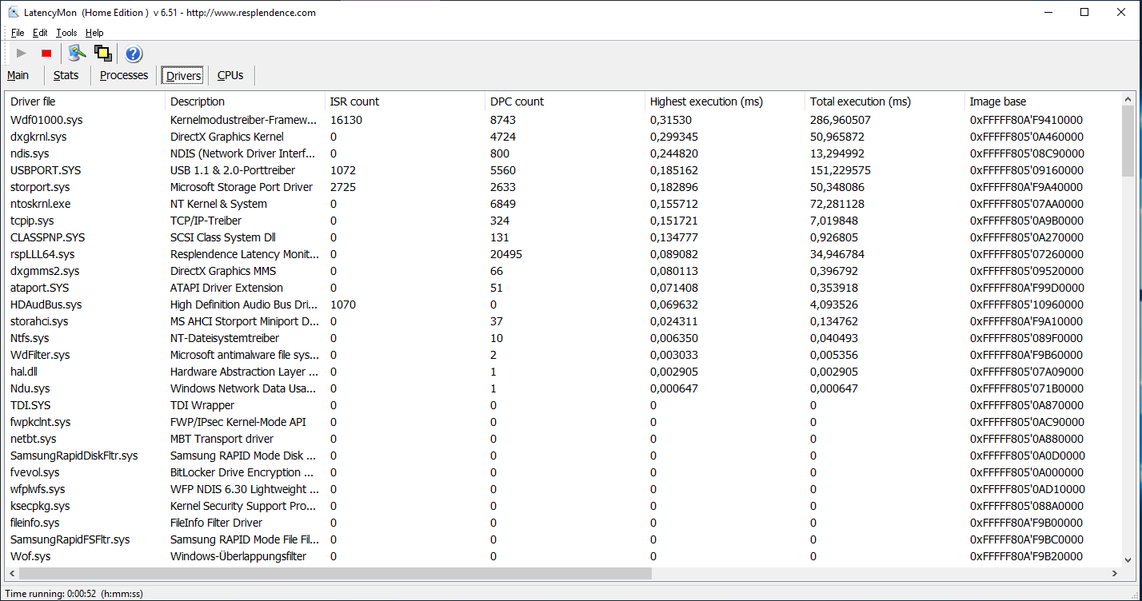The height and width of the screenshot is (601, 1142).
Task: Click the vertical scrollbar down arrow
Action: (x=1128, y=559)
